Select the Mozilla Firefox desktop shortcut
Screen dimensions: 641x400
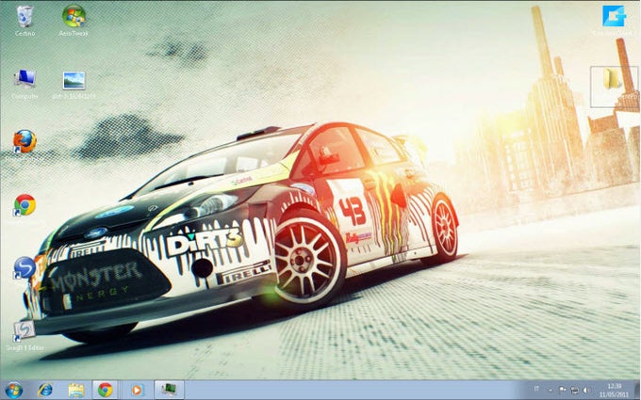point(25,141)
